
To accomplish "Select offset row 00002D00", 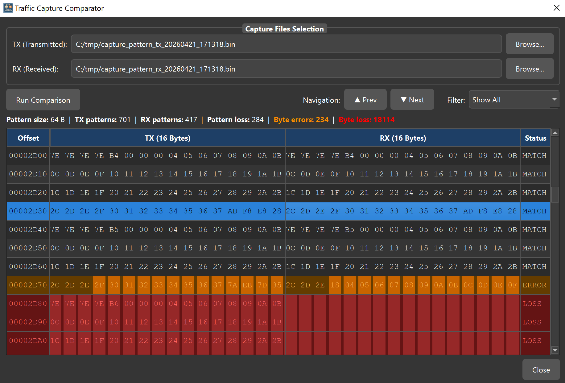I will click(278, 156).
